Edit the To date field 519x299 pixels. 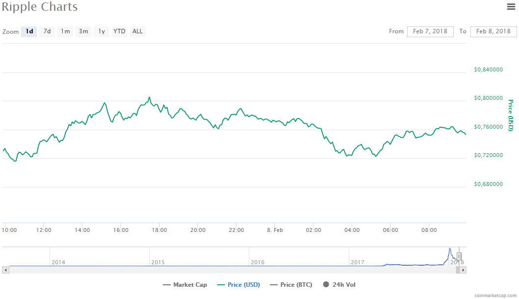pyautogui.click(x=493, y=31)
